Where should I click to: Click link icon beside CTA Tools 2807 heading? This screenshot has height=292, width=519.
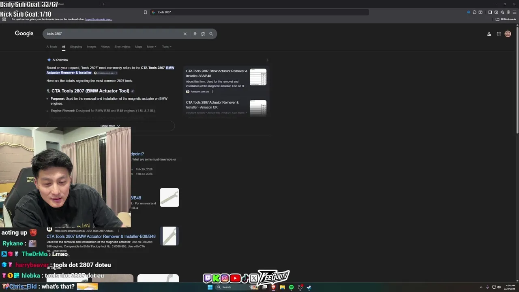pyautogui.click(x=133, y=91)
